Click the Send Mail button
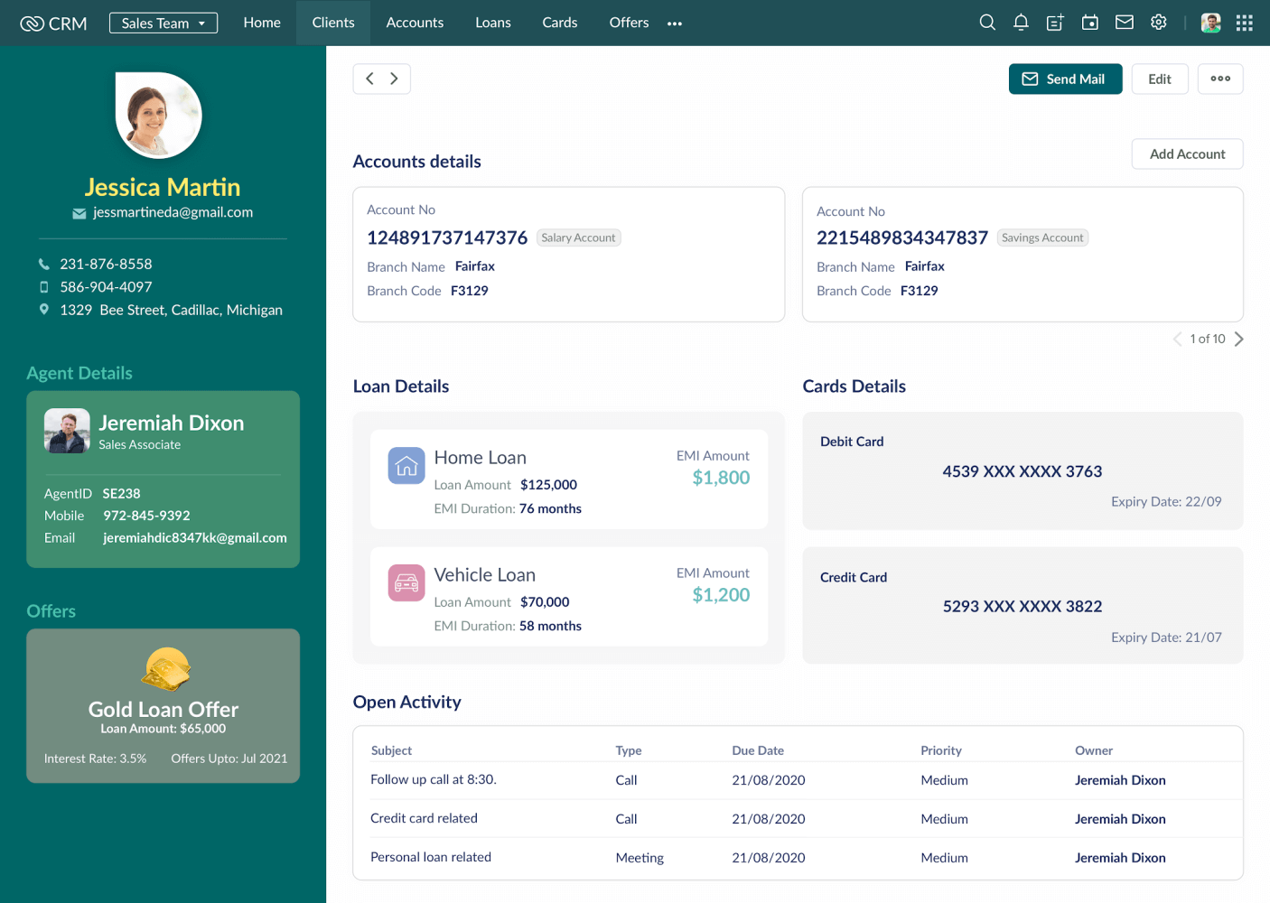 click(1066, 79)
